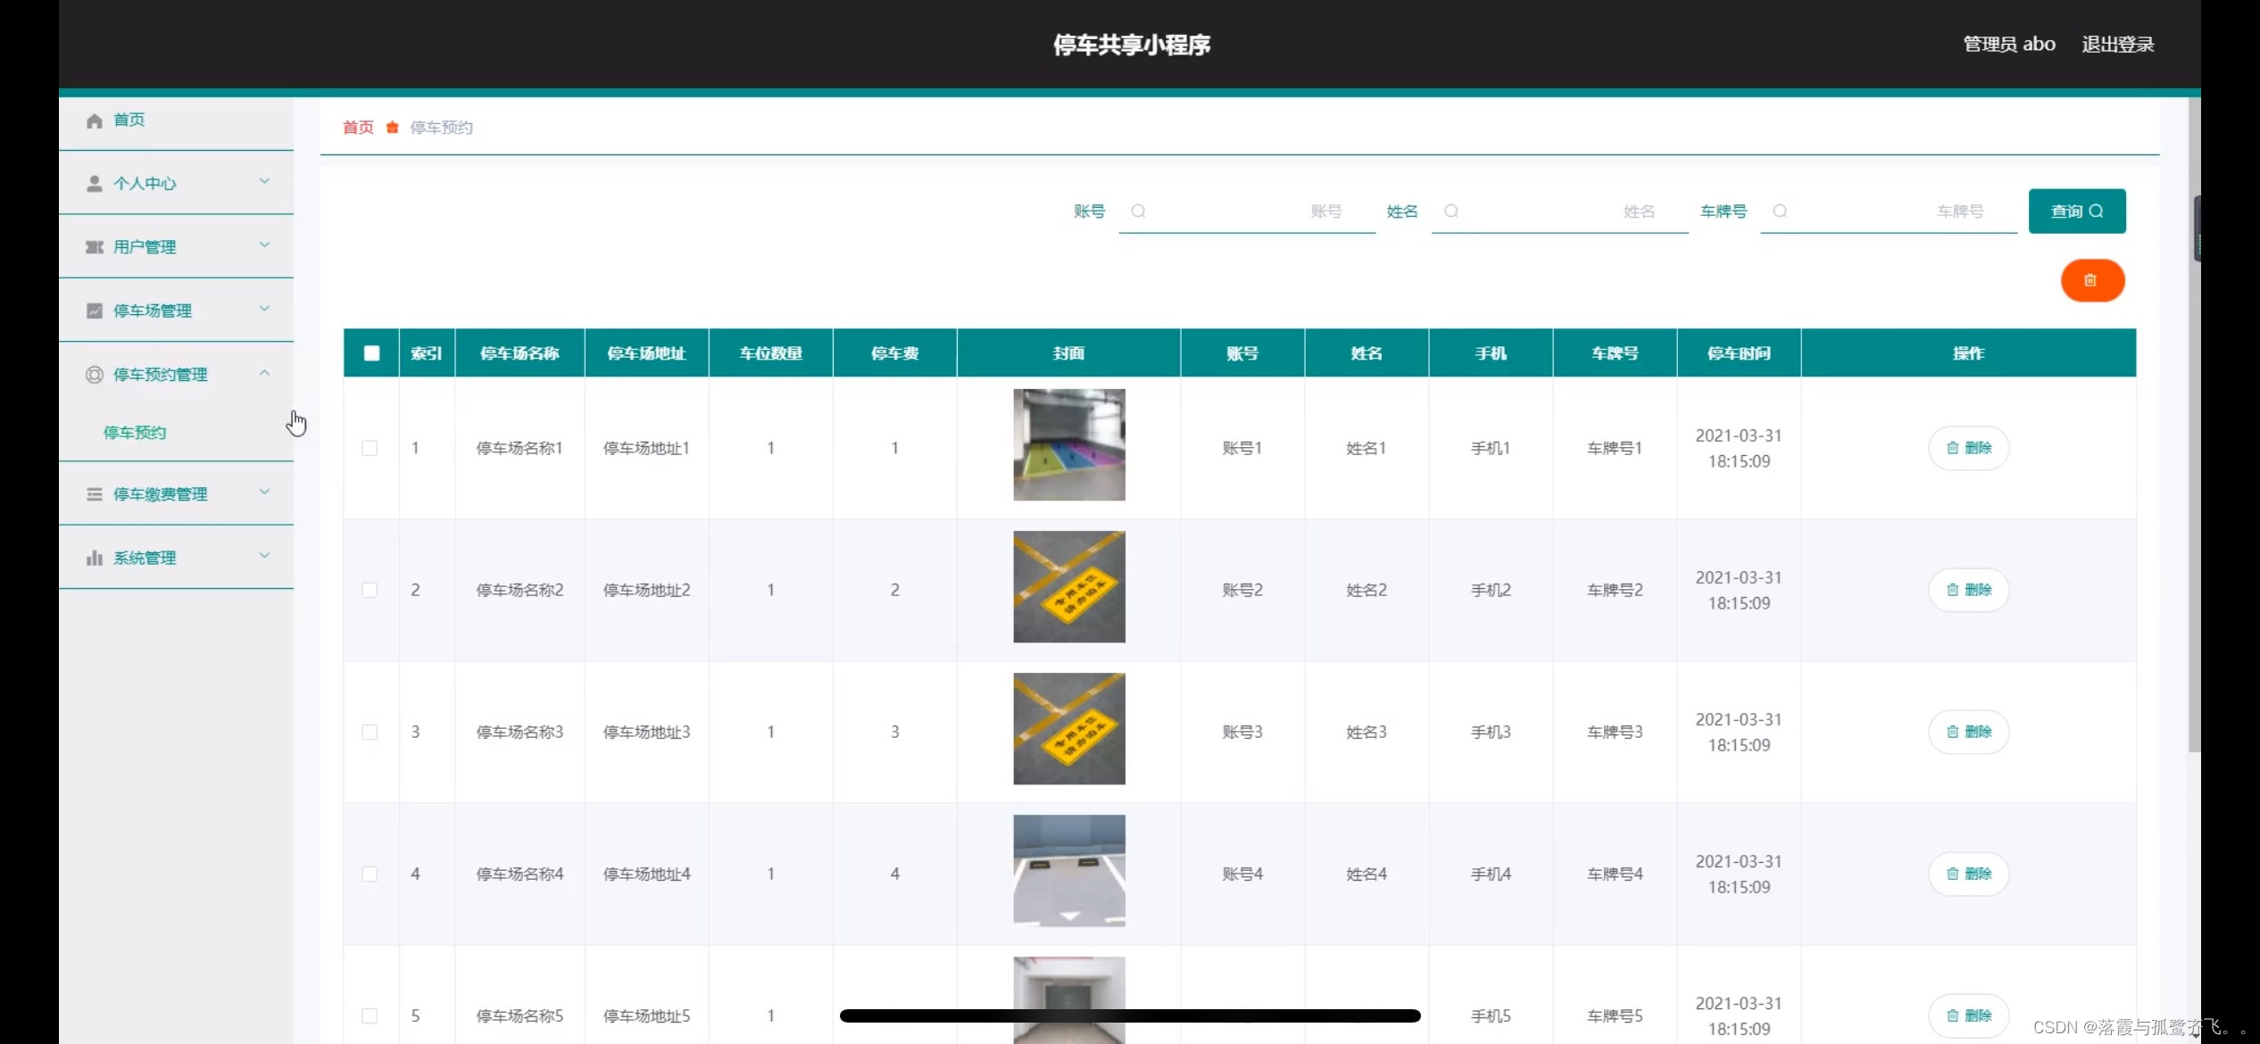This screenshot has width=2260, height=1044.
Task: Click the page vertical scrollbar
Action: (2194, 425)
